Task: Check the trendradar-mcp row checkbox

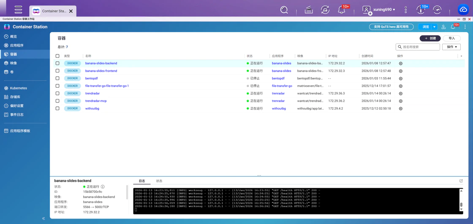Action: pyautogui.click(x=57, y=101)
